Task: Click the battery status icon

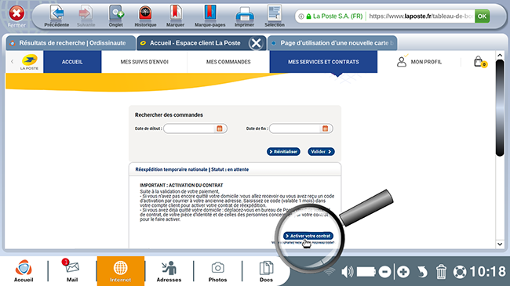Action: [x=366, y=272]
